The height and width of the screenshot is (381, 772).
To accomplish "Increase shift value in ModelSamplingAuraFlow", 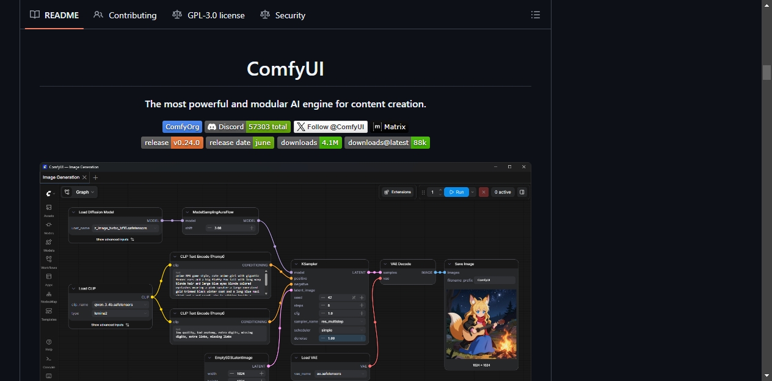I will pos(252,228).
